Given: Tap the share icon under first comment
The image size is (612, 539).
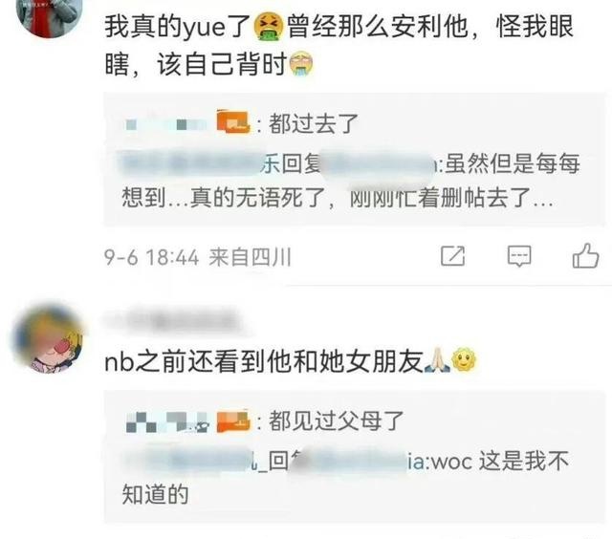Looking at the screenshot, I should [452, 256].
